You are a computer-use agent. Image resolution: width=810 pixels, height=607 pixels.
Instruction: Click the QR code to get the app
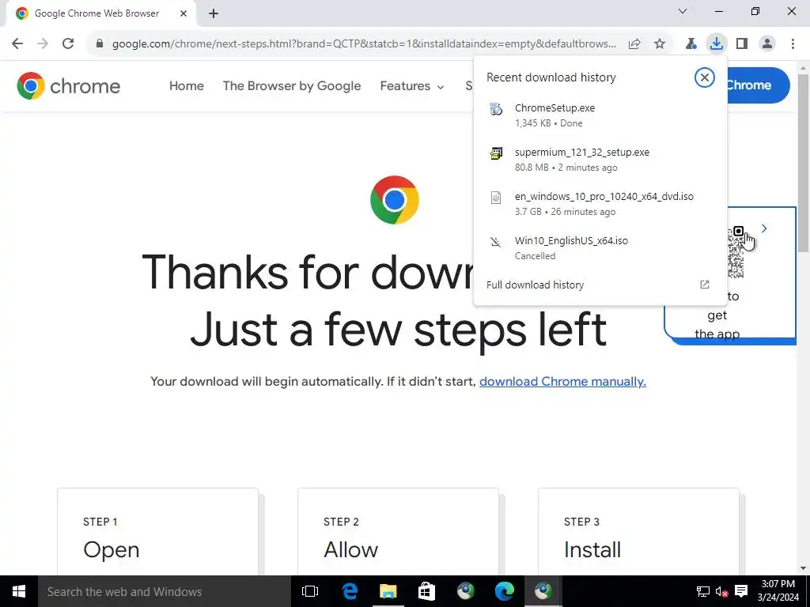pos(736,253)
